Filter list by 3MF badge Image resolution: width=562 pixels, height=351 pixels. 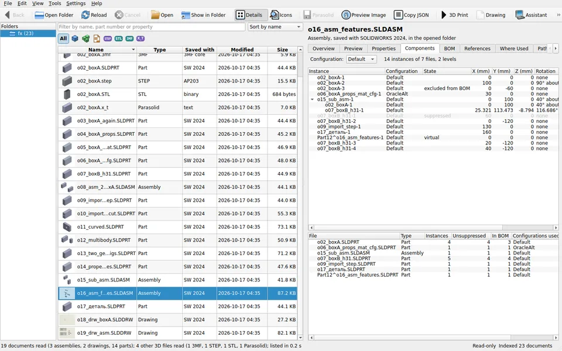[x=129, y=39]
